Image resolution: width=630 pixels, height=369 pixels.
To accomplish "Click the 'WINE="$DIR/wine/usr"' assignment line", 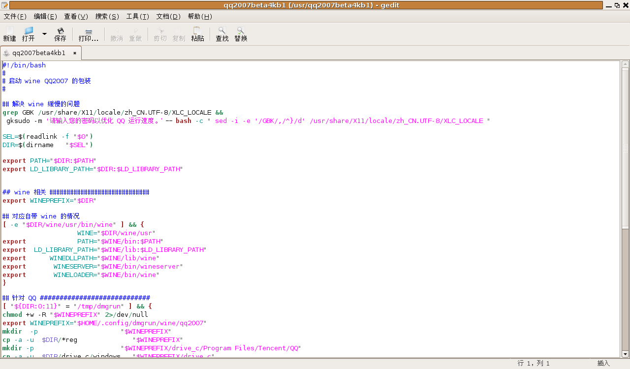I will [116, 233].
